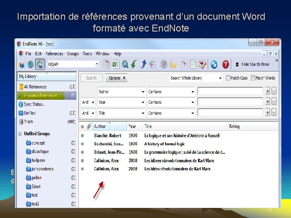Click the EndNote icon in menu bar

coord(21,54)
